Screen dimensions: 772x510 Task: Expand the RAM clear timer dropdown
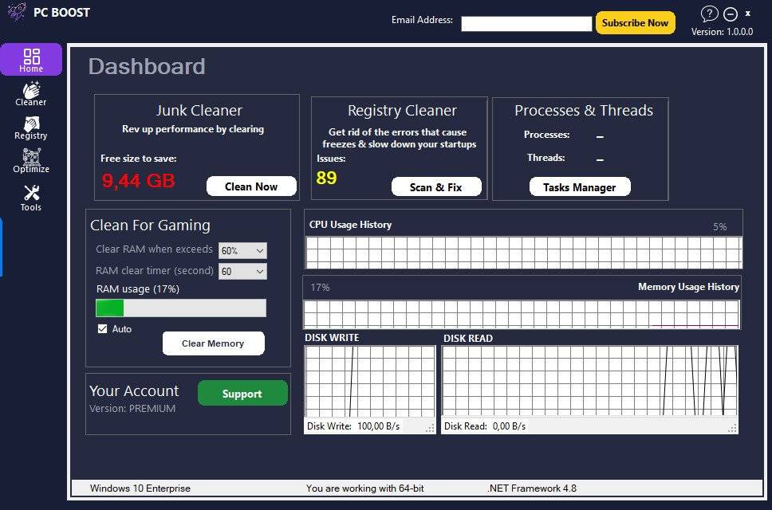coord(242,271)
